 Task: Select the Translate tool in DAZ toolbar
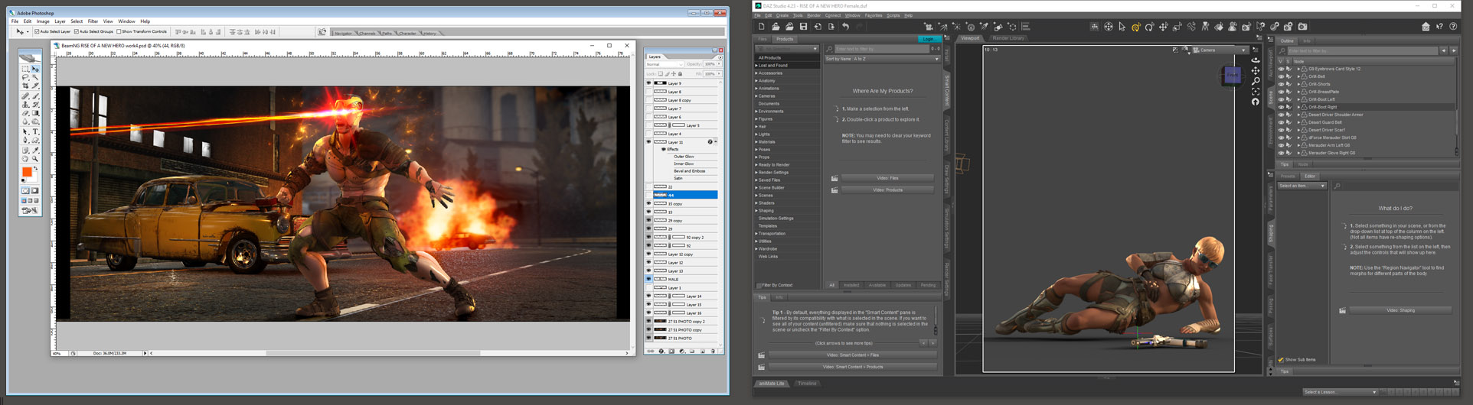click(1163, 27)
